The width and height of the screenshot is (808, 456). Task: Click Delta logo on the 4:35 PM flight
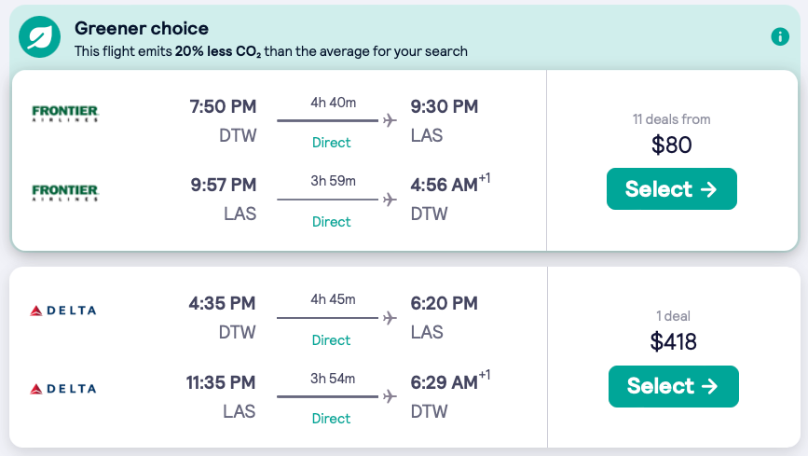click(63, 311)
